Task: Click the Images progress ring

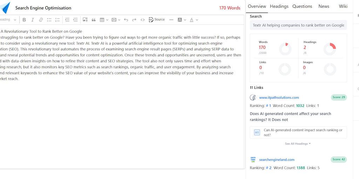Action: pos(330,69)
